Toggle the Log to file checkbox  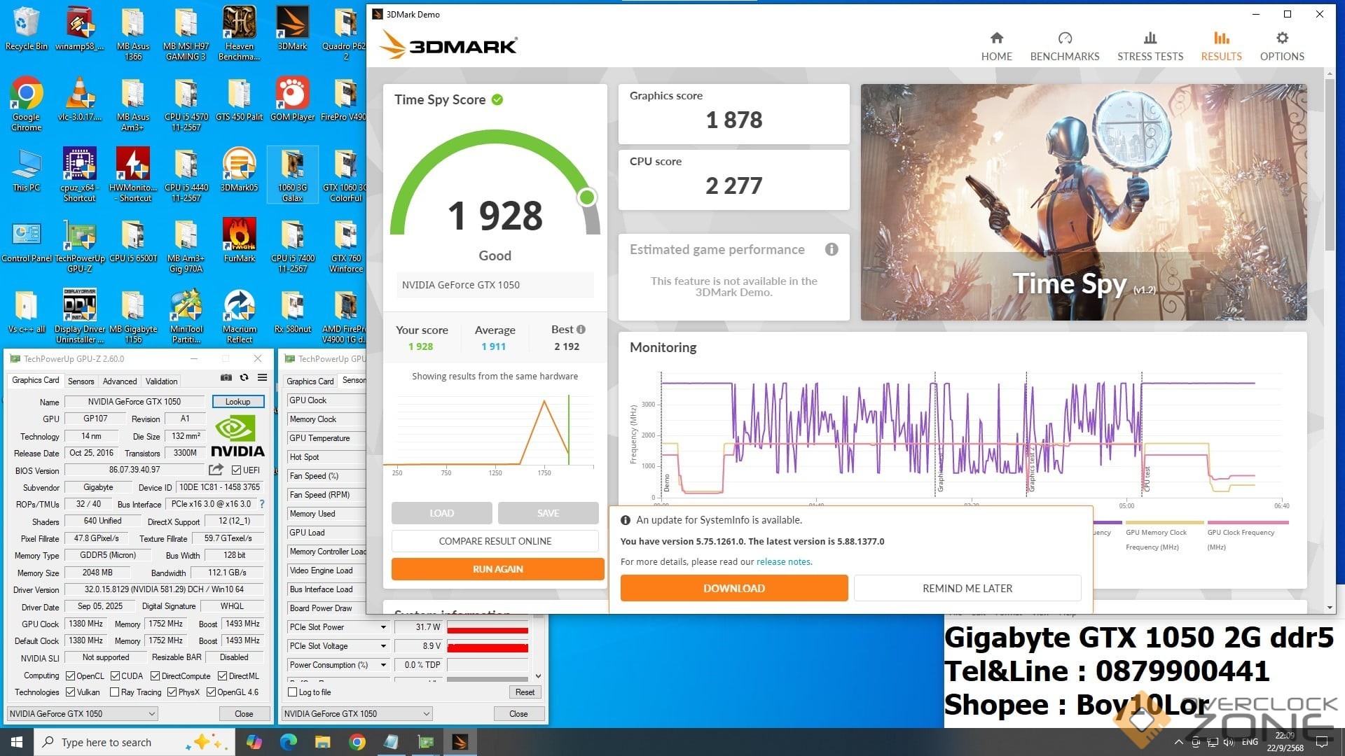(x=293, y=692)
